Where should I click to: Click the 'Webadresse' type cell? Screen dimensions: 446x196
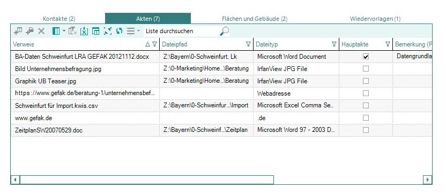[x=274, y=93]
